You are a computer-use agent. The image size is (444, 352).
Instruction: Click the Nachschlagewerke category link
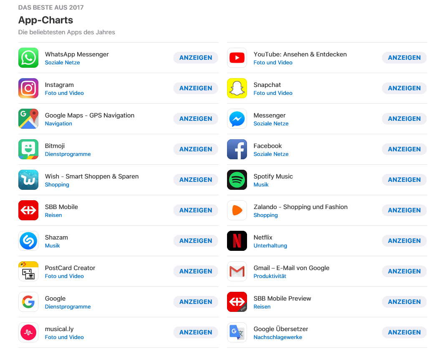278,337
